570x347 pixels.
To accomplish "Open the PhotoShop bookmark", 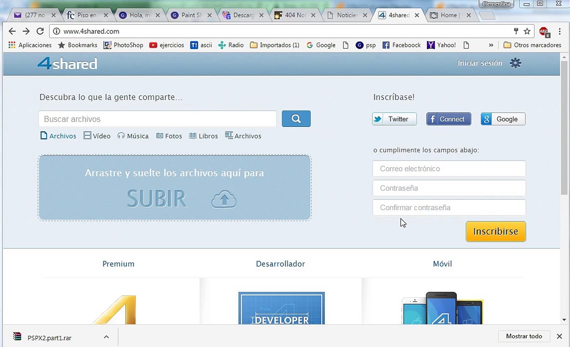I will click(x=124, y=45).
